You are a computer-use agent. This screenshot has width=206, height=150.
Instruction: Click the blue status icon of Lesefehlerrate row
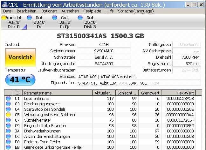point(8,98)
